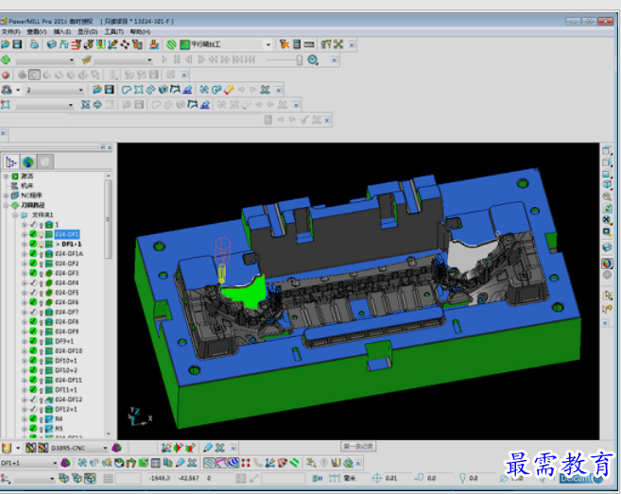This screenshot has height=494, width=621.
Task: Open start and end point icon
Action: pos(88,44)
